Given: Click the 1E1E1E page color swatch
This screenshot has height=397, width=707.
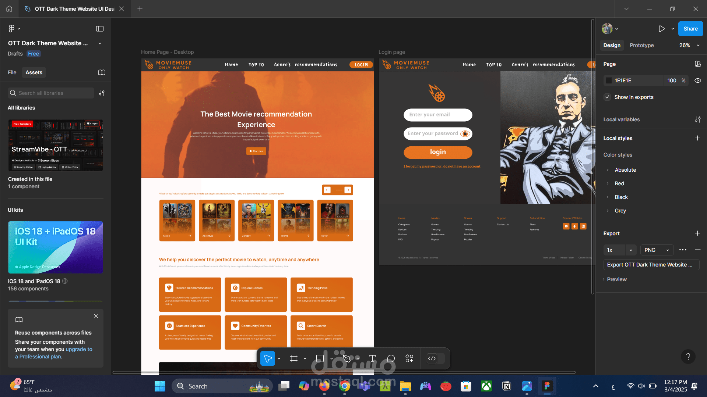Looking at the screenshot, I should tap(609, 81).
